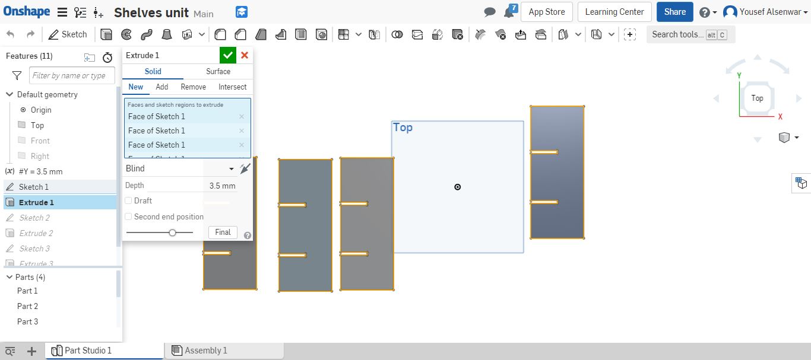Open notifications bell with 7 badge
Viewport: 811px width, 360px height.
click(x=510, y=11)
